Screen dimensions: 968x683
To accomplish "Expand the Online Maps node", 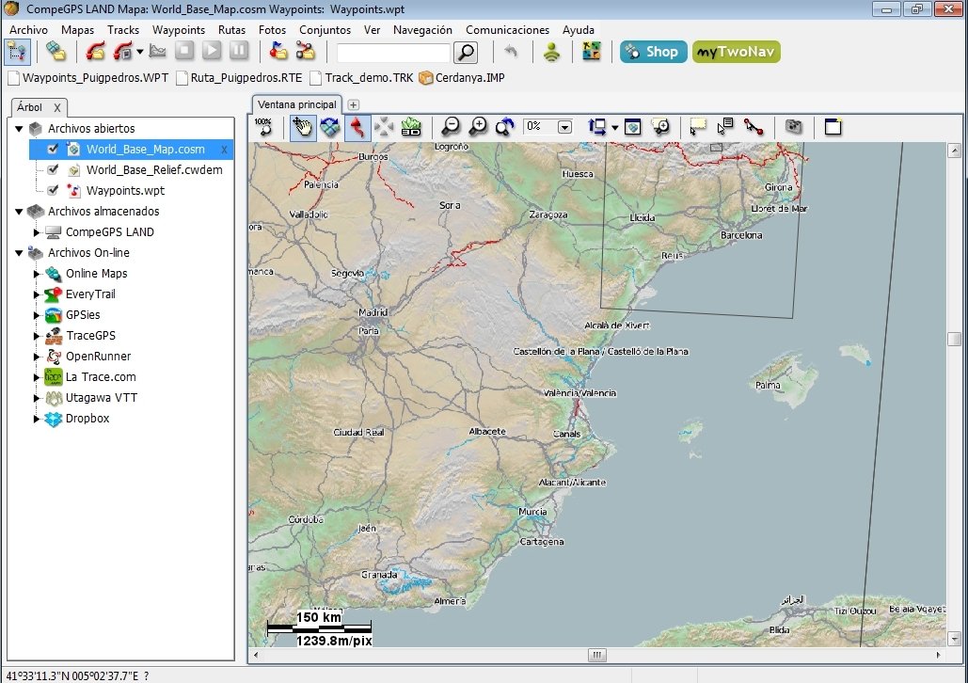I will pos(37,274).
